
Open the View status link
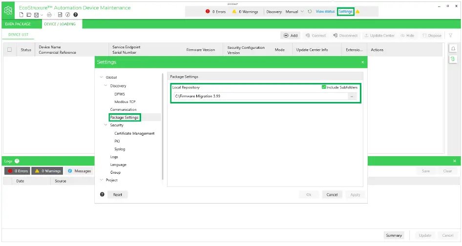[325, 11]
